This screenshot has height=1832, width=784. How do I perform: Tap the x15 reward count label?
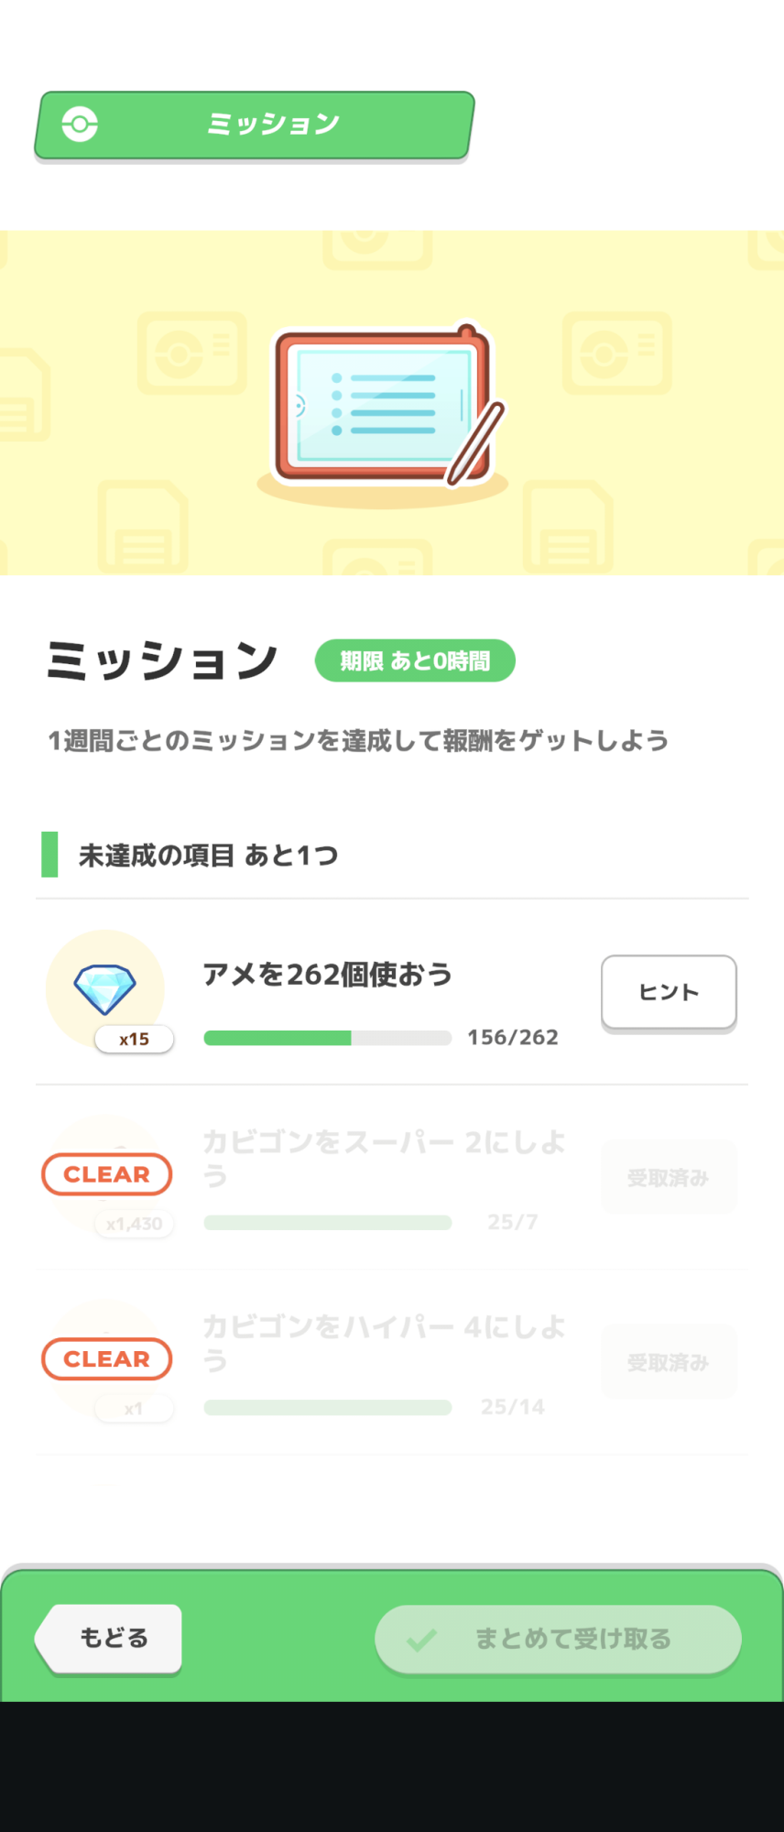[x=134, y=1039]
